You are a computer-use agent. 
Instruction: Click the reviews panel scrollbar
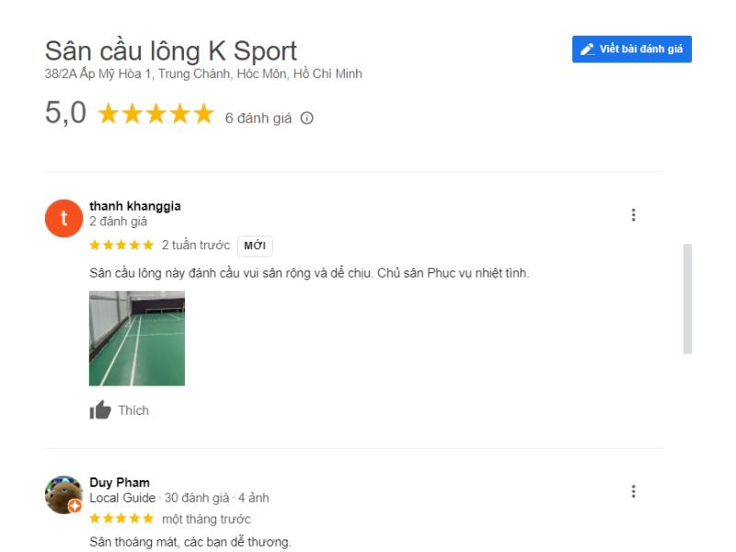tap(687, 298)
